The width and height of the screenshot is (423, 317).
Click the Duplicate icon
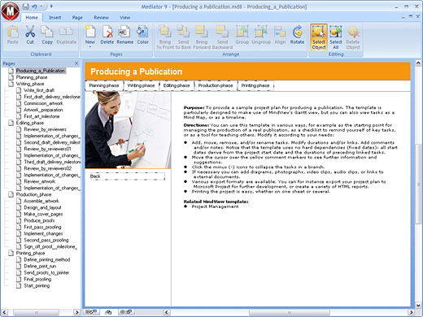pyautogui.click(x=66, y=32)
